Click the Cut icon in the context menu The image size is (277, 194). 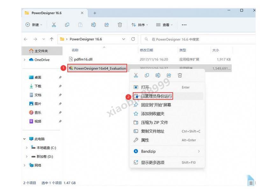[x=136, y=75]
